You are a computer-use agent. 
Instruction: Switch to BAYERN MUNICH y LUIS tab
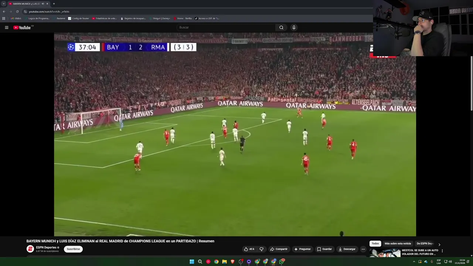click(26, 4)
